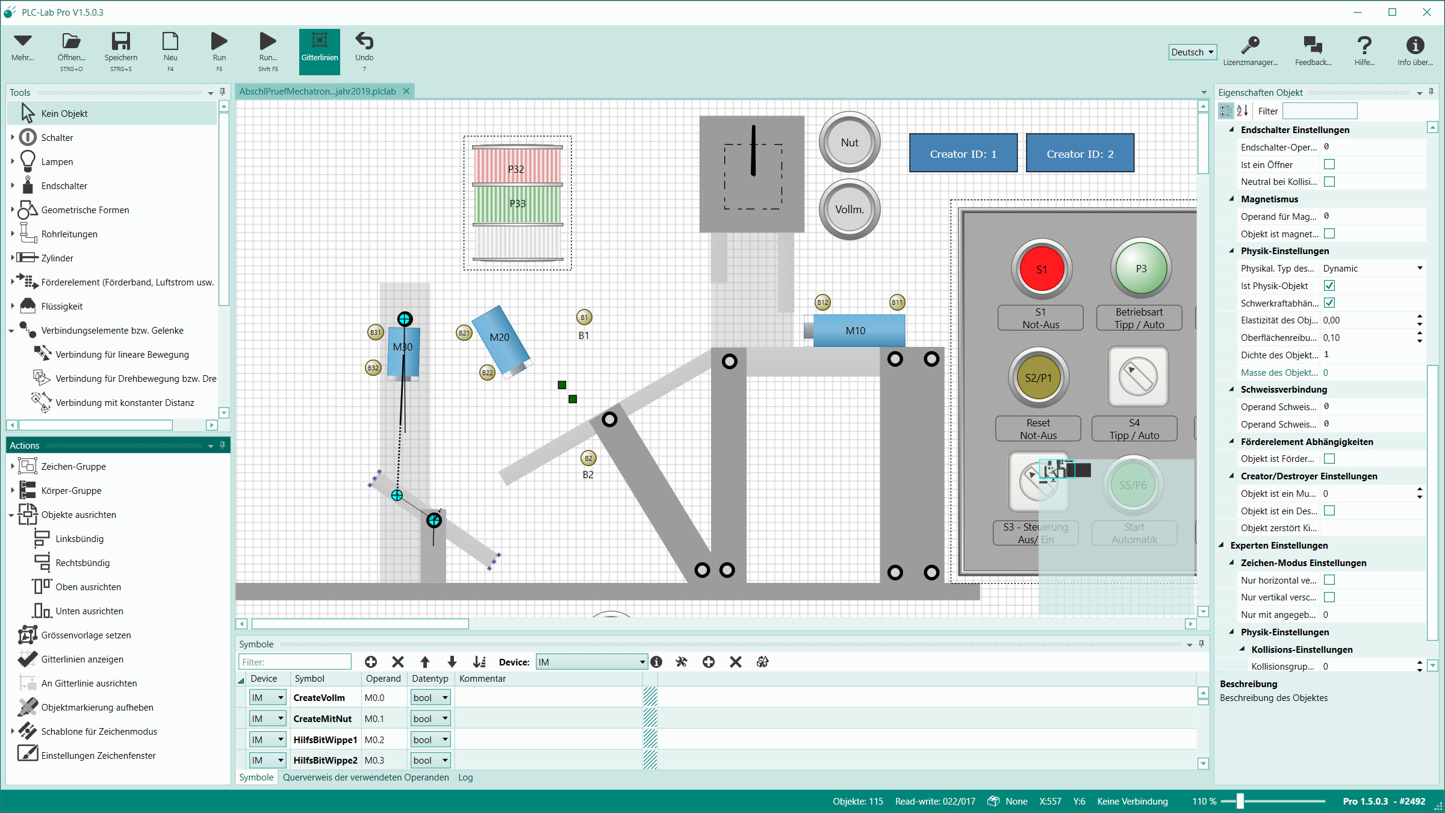
Task: Click the Run play icon
Action: (x=219, y=42)
